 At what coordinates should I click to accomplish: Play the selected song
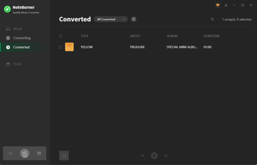[x=154, y=156]
